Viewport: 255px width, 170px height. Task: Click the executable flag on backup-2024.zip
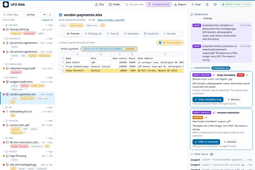coord(29,33)
